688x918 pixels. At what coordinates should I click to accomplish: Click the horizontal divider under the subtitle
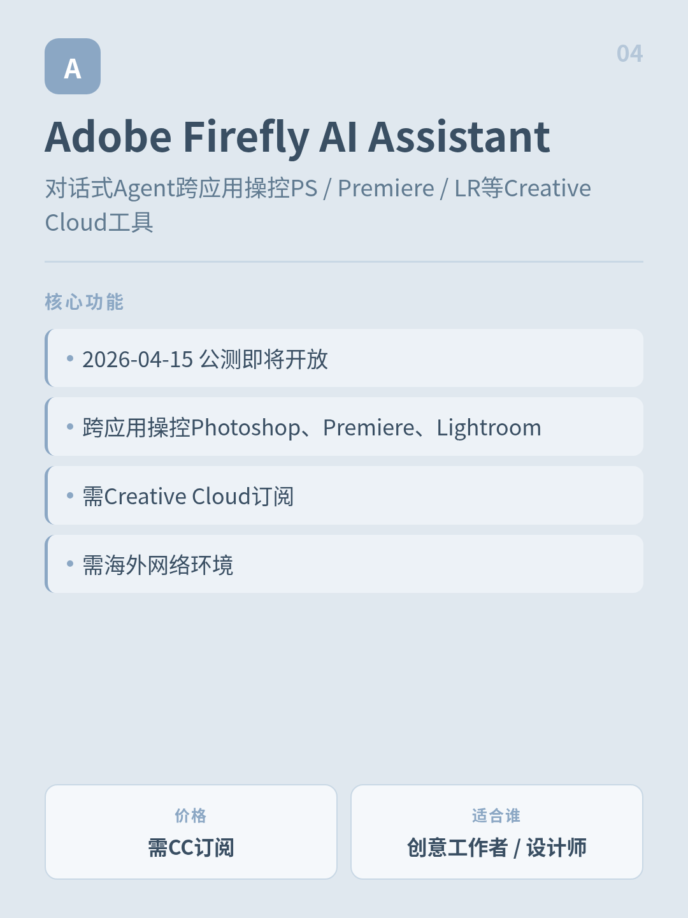[344, 261]
